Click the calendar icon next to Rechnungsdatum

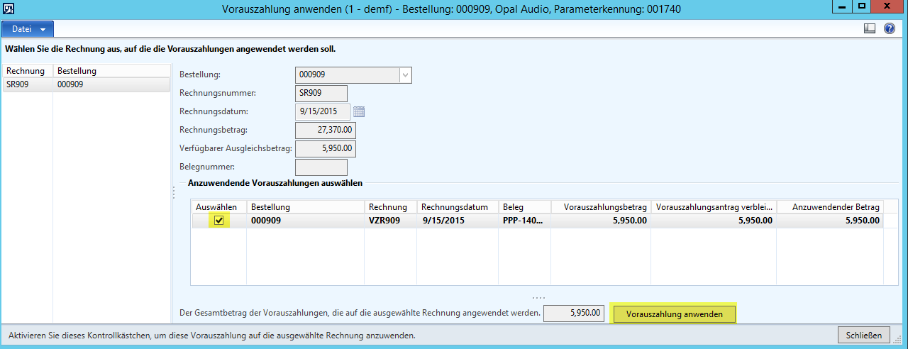[358, 112]
